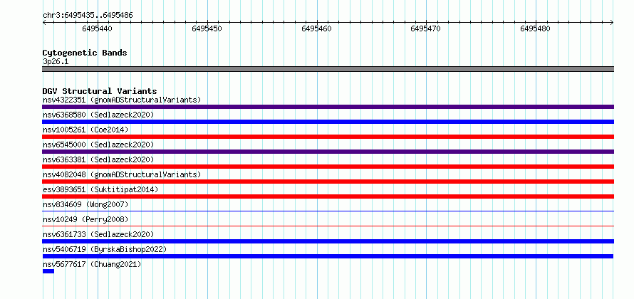Screen dimensions: 634x299
Task: Open the nsv6361733 (Sedlazeck2020) label
Action: coord(98,234)
